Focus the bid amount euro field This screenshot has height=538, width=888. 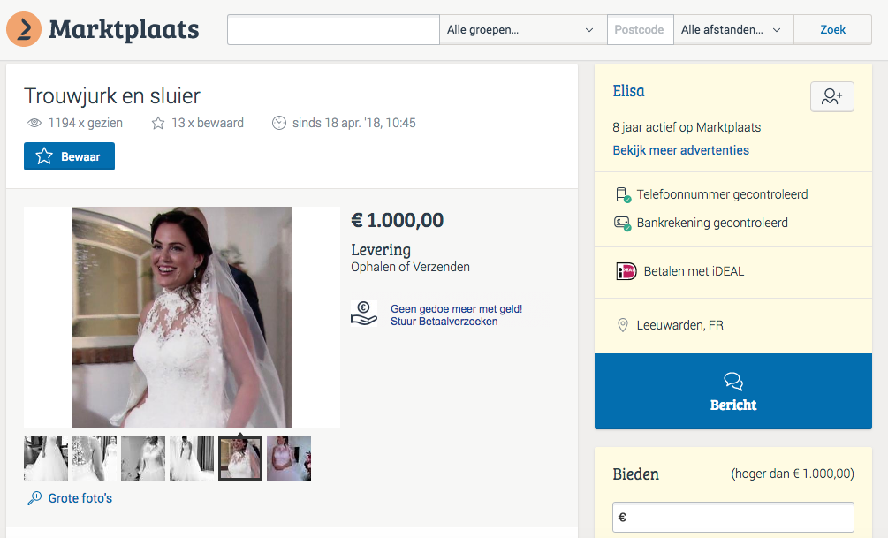(732, 517)
